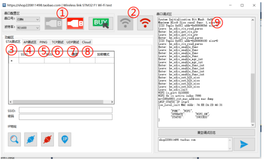Click the debug log vertical scrollbar thumb
Image resolution: width=266 pixels, height=160 pixels.
253,98
